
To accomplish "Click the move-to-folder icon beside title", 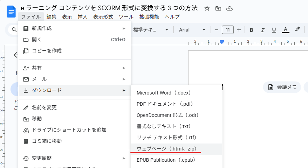I will pos(218,8).
